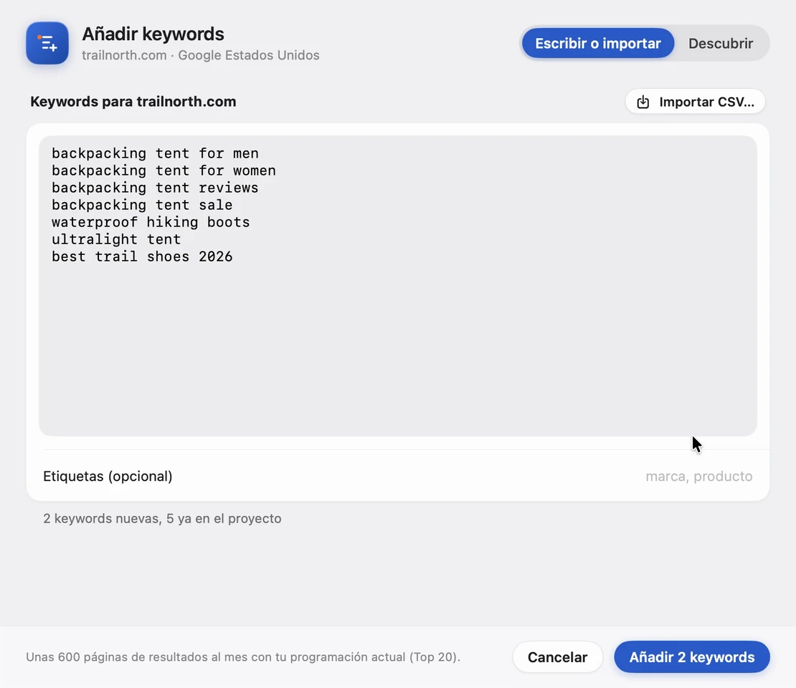This screenshot has height=688, width=796.
Task: Open the Descubrir tab
Action: pyautogui.click(x=721, y=43)
